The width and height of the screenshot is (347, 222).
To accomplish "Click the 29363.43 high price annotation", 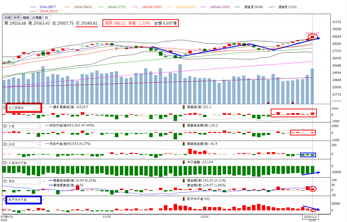I will coord(312,33).
